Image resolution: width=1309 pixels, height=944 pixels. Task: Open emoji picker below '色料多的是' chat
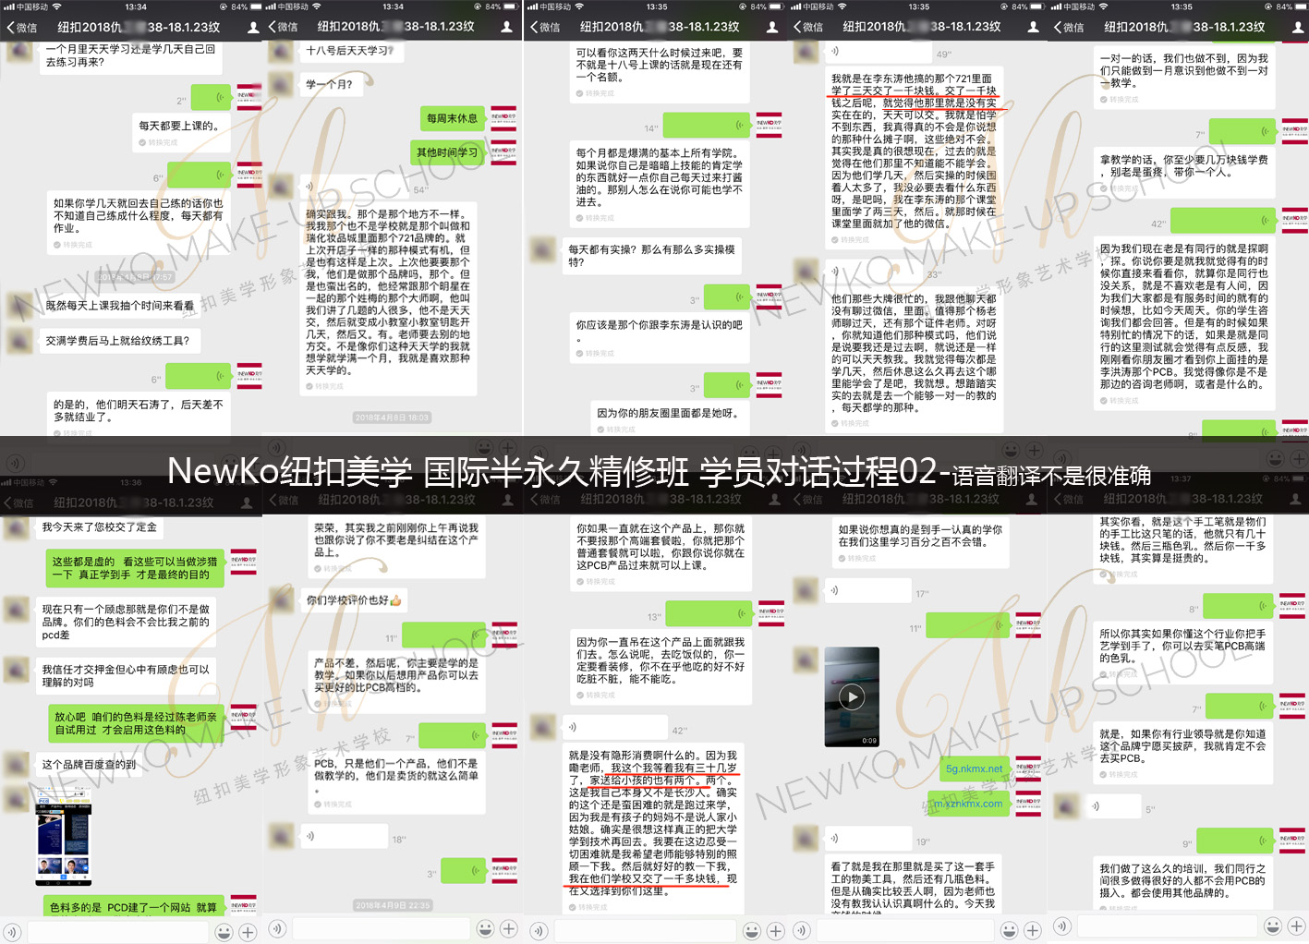click(224, 932)
